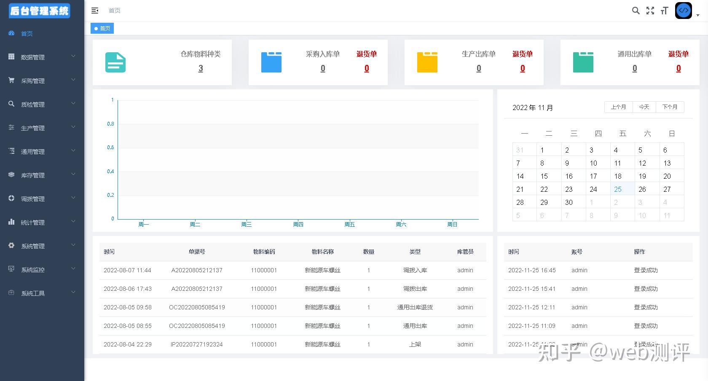Image resolution: width=708 pixels, height=381 pixels.
Task: Open the 退货单 link under 采购入库单
Action: pos(366,54)
